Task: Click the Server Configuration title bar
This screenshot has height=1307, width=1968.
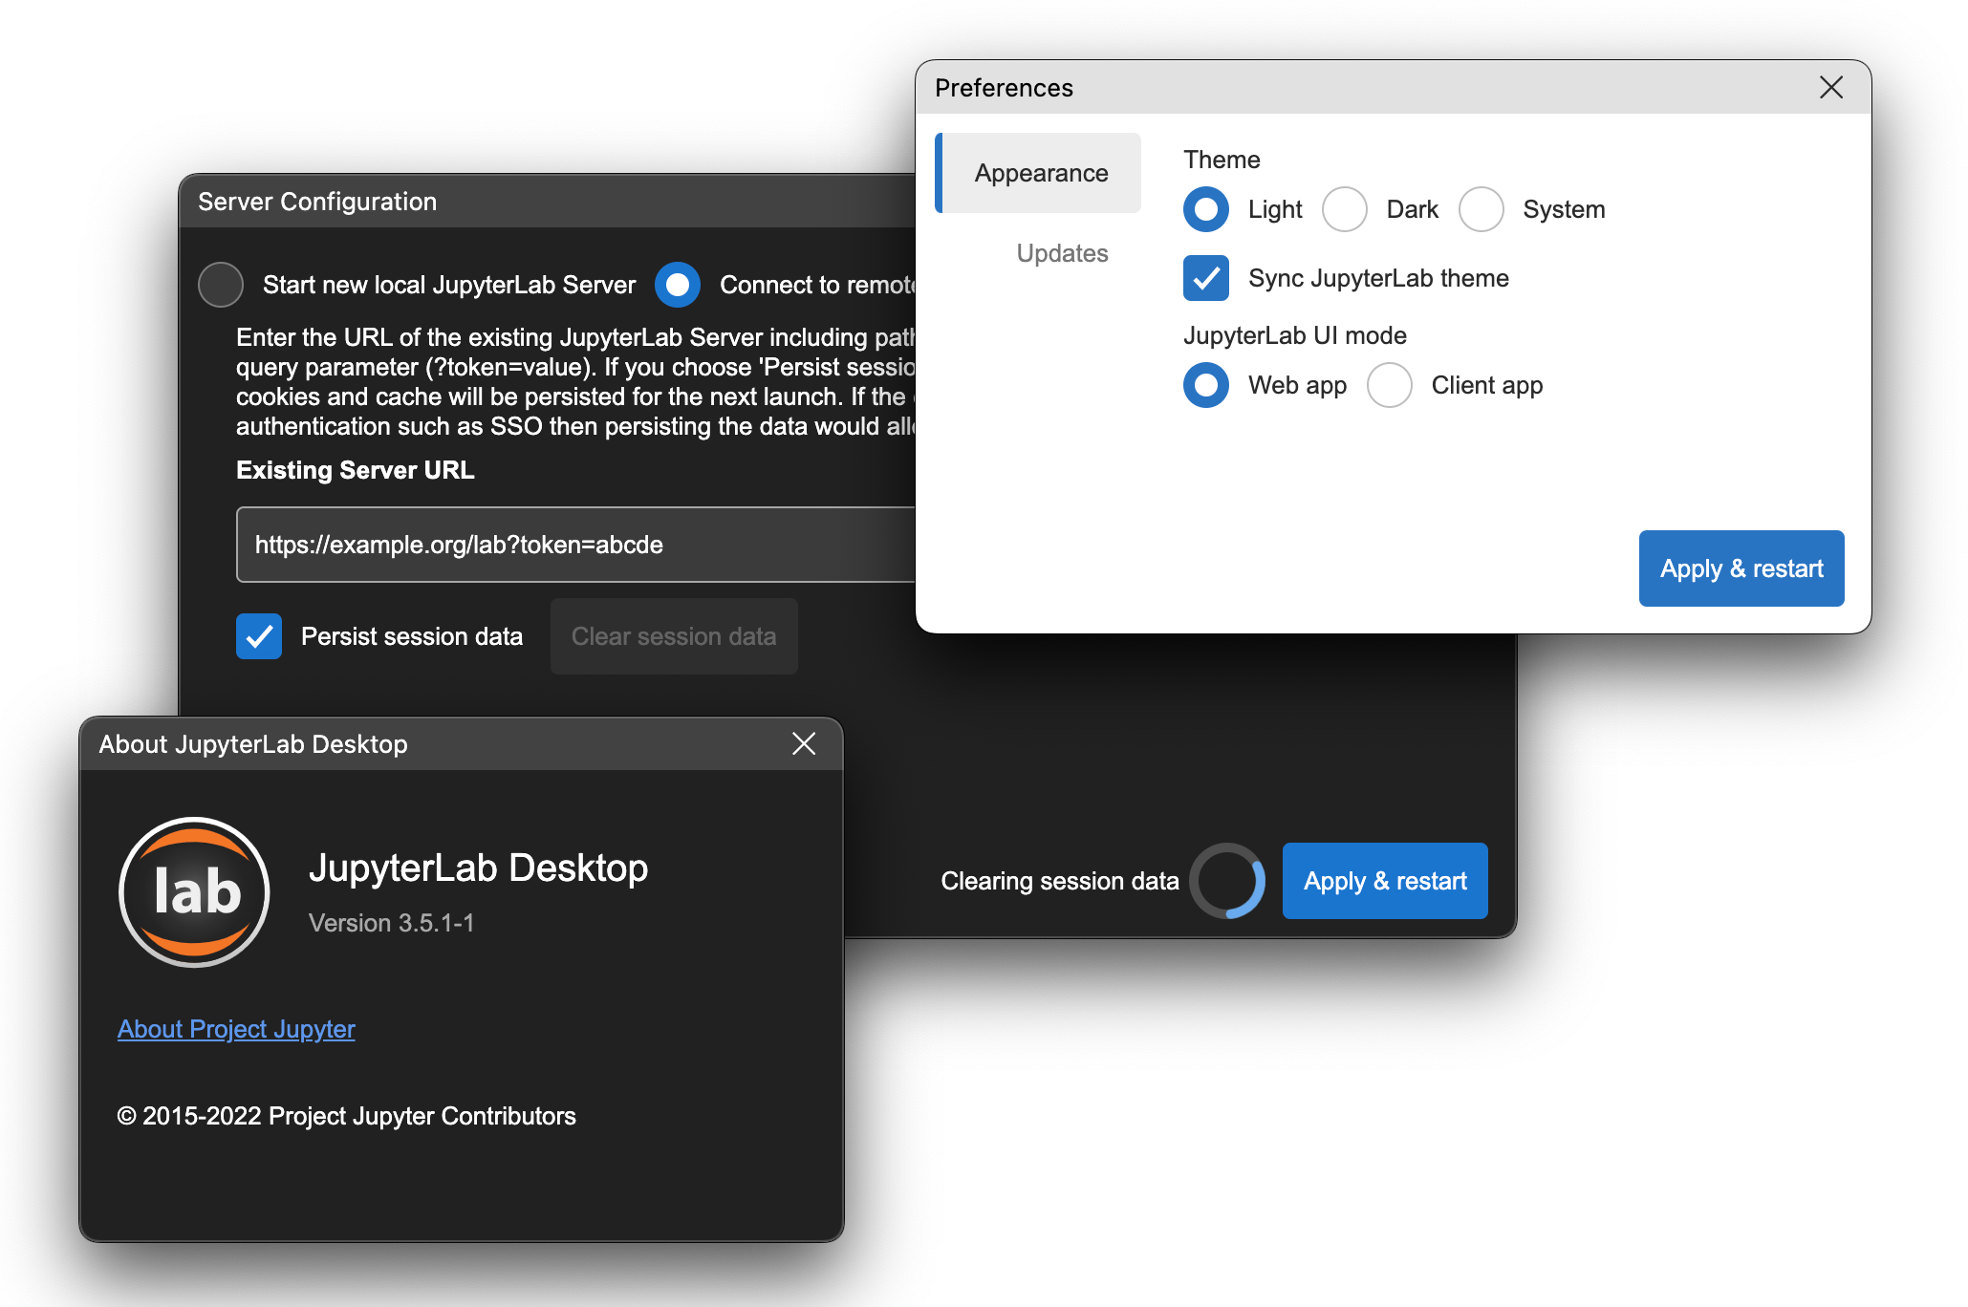Action: click(547, 201)
